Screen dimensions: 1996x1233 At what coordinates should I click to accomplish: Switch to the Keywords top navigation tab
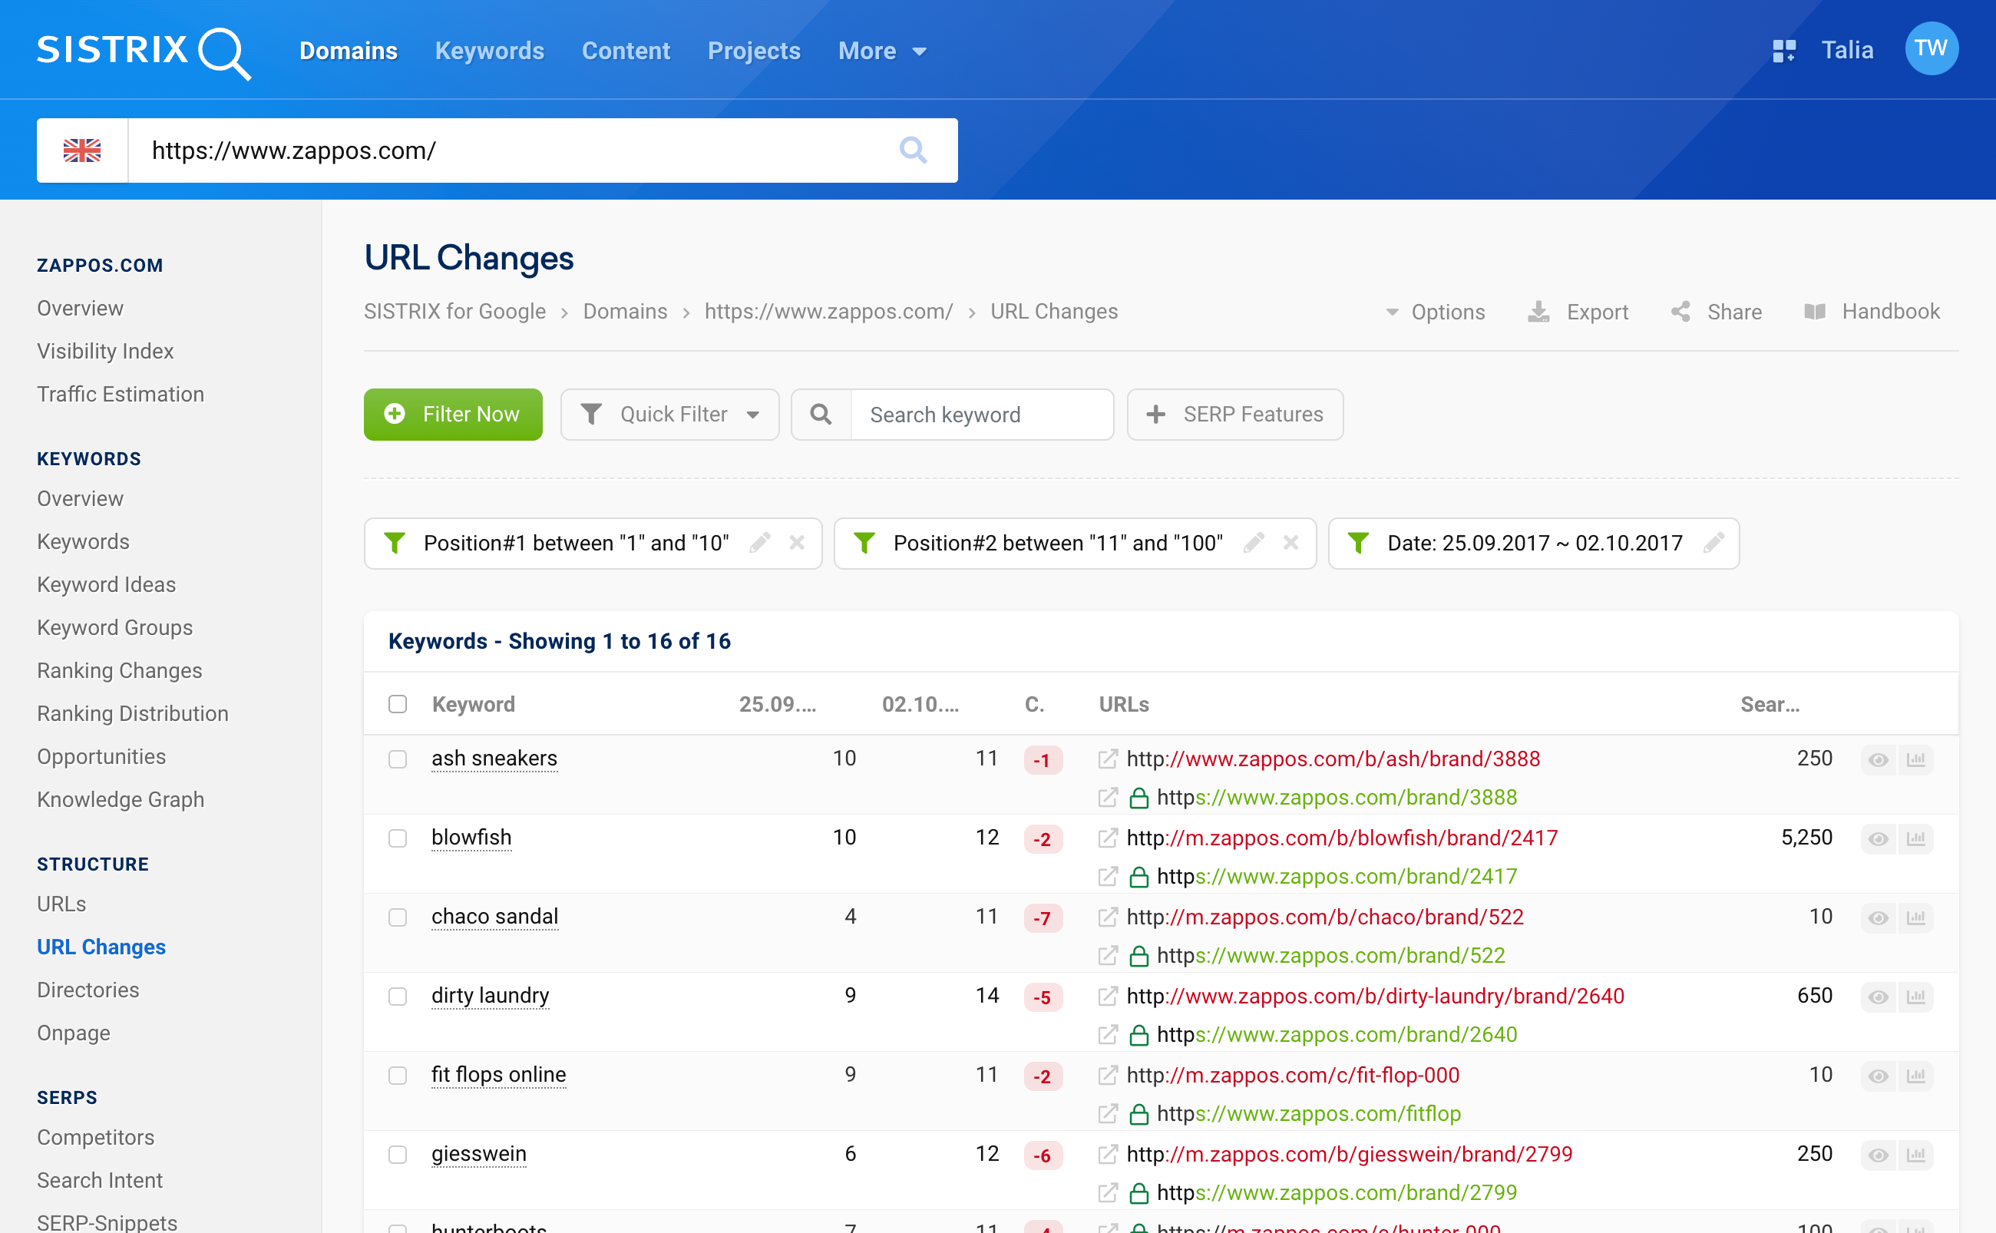(x=489, y=51)
